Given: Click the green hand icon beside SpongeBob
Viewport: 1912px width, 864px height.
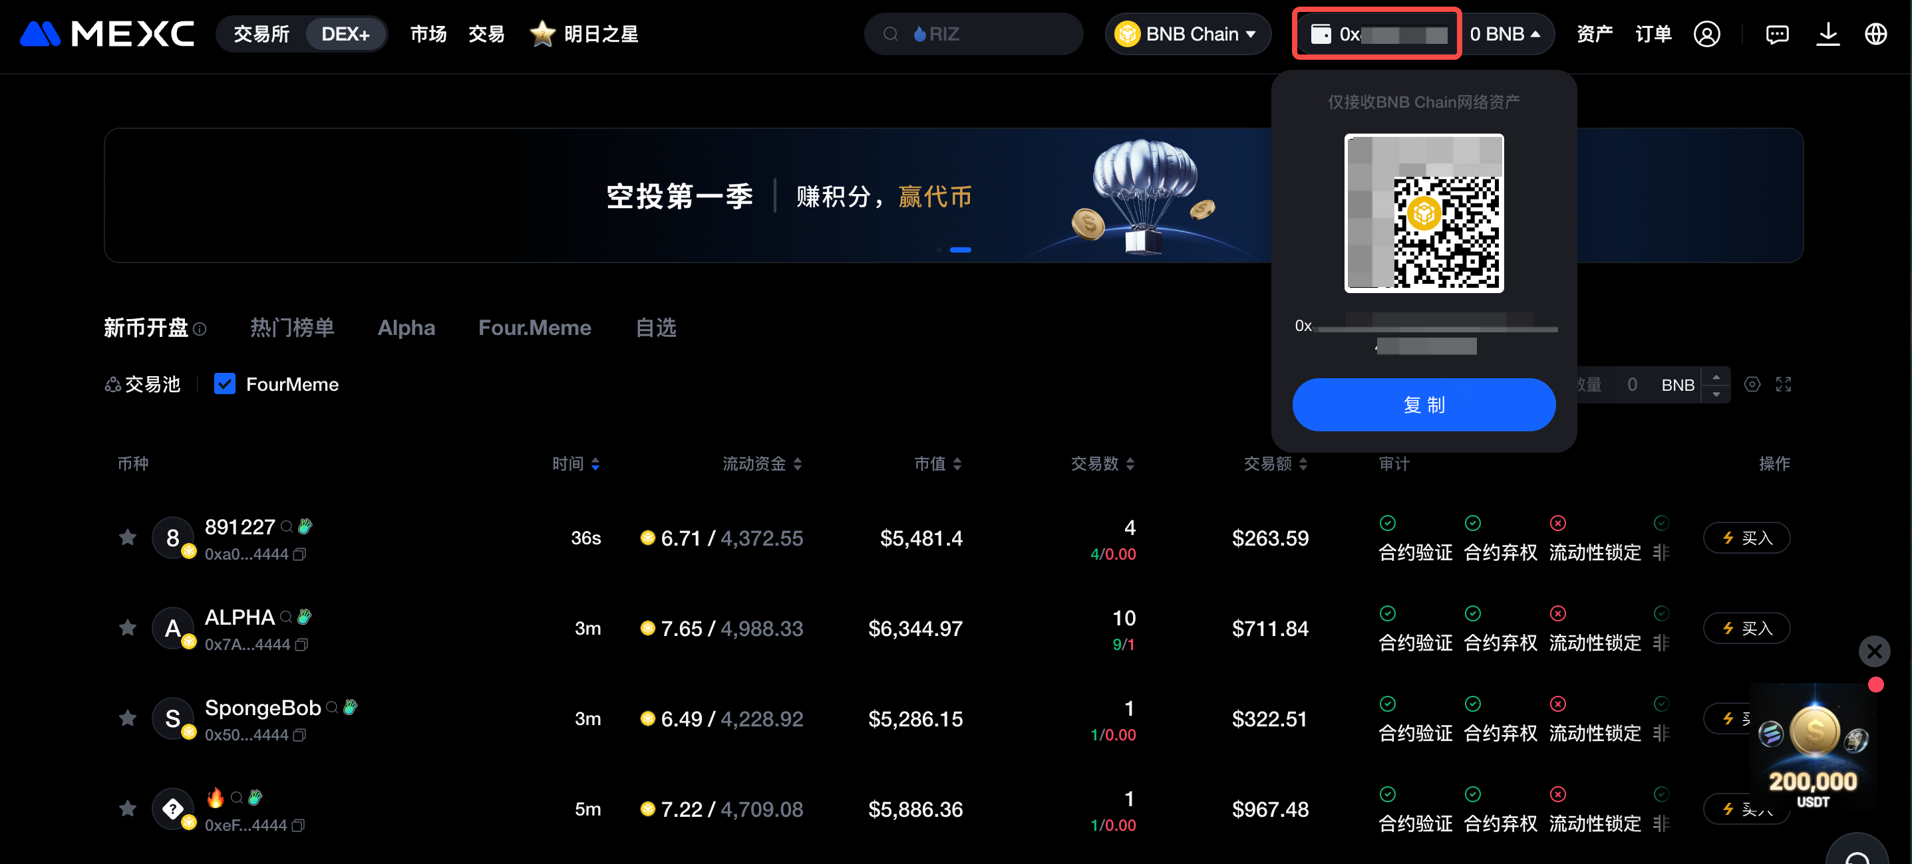Looking at the screenshot, I should coord(351,706).
